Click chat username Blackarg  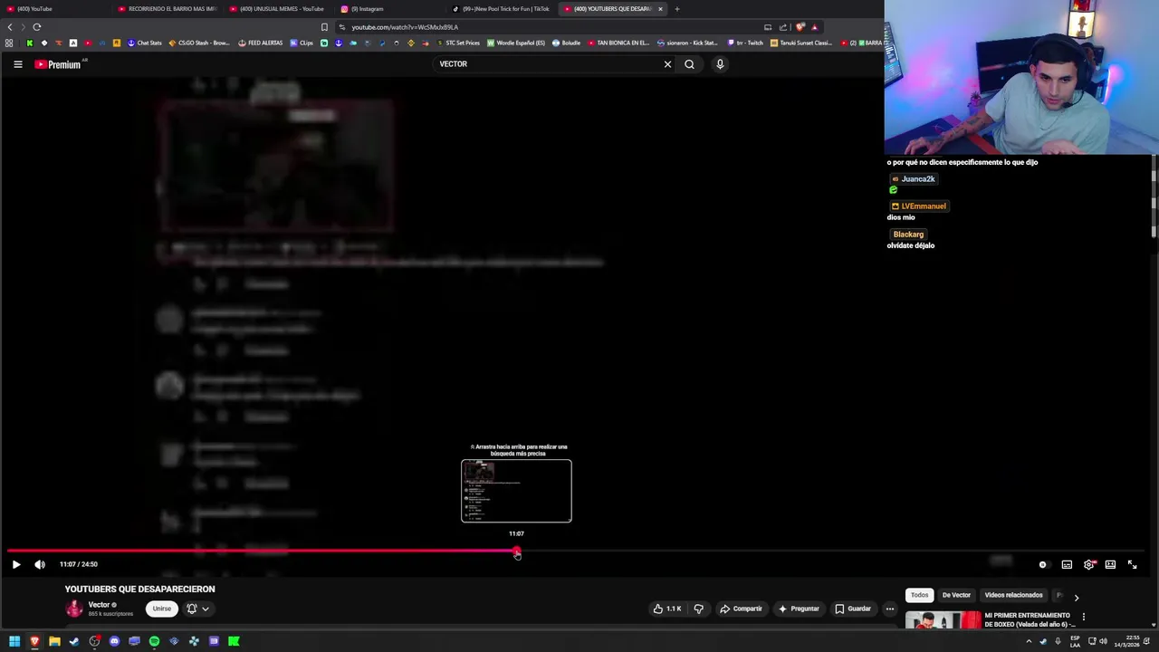[x=908, y=235]
